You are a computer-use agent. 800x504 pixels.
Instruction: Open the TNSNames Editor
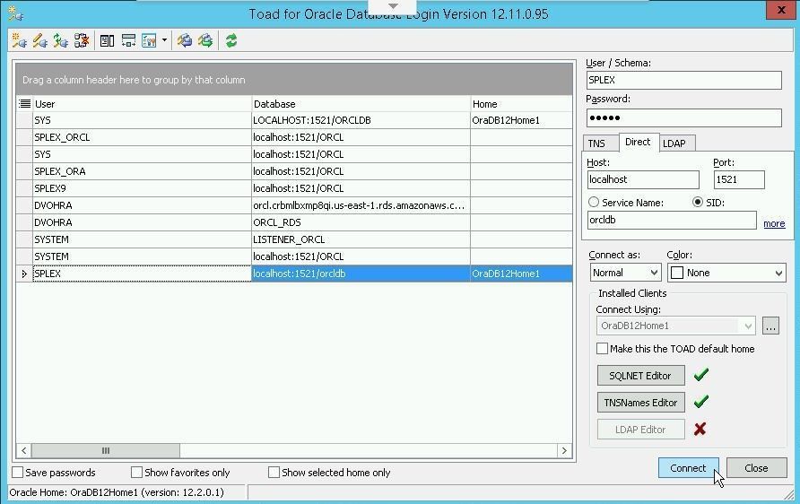pyautogui.click(x=640, y=403)
